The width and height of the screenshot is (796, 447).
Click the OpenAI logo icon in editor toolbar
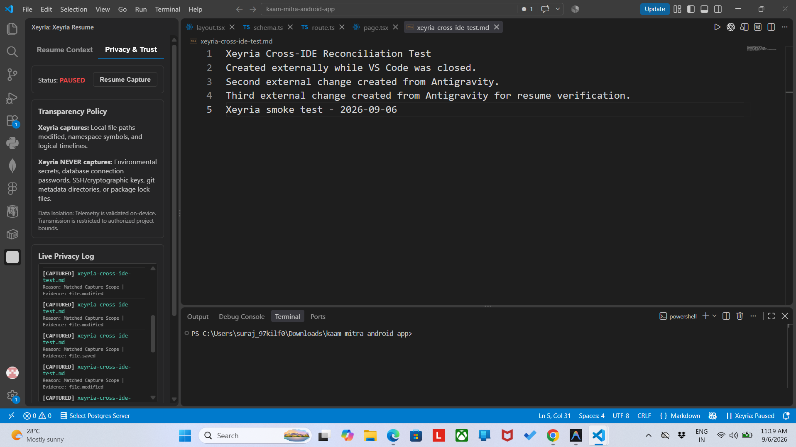coord(731,27)
